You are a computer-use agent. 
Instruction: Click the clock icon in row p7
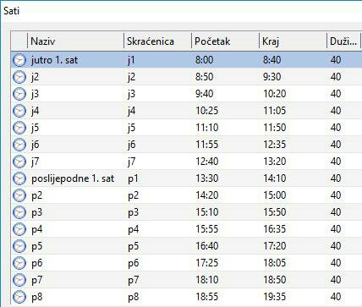[19, 280]
